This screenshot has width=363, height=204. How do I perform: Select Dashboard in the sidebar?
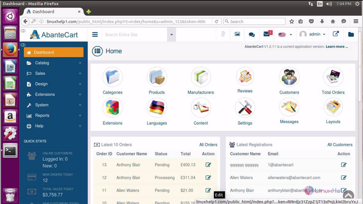pos(54,52)
